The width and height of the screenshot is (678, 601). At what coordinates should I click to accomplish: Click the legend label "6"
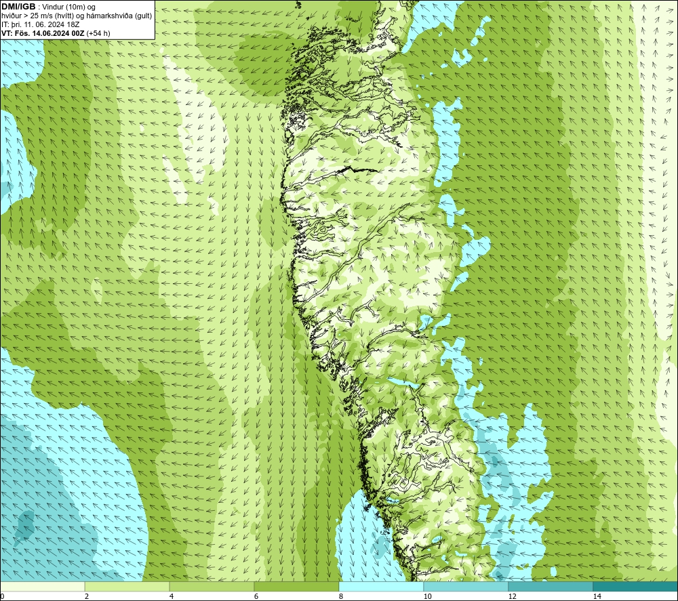coord(256,596)
